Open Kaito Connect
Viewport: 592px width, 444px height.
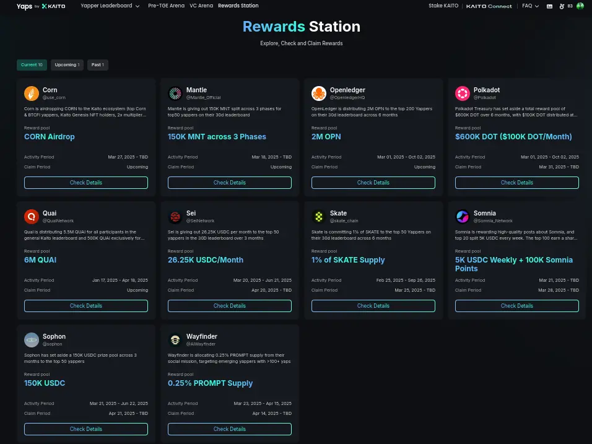point(489,6)
